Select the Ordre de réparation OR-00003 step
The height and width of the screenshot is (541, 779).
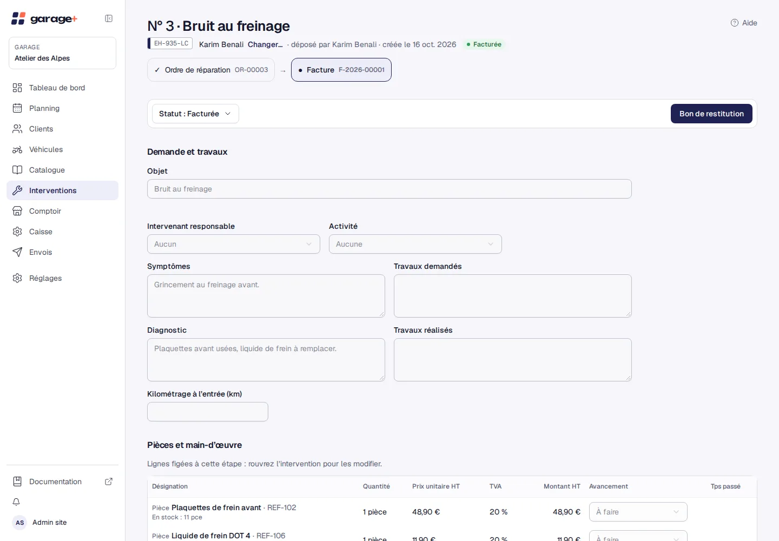(x=211, y=70)
